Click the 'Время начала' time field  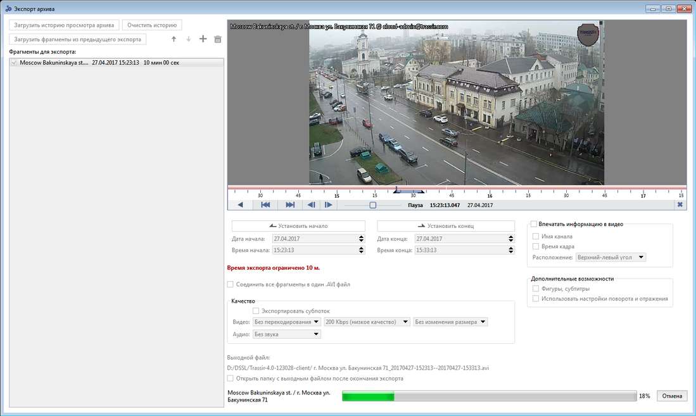tap(314, 251)
